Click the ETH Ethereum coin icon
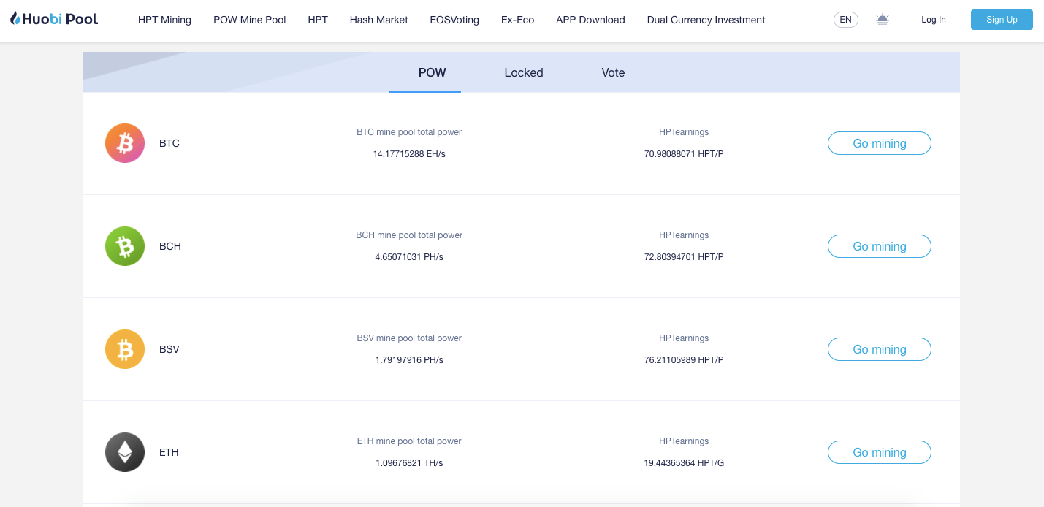Image resolution: width=1044 pixels, height=507 pixels. pos(125,452)
